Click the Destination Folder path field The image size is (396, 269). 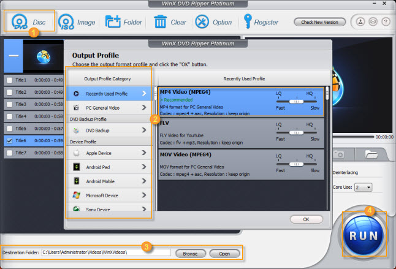[106, 252]
